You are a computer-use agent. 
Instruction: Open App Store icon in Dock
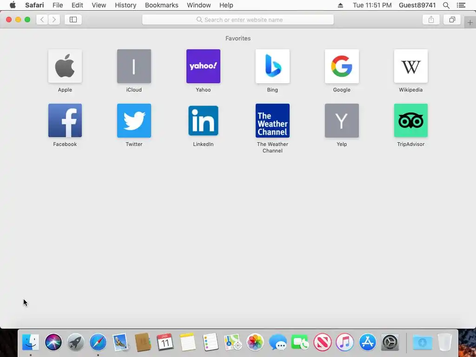(x=367, y=342)
